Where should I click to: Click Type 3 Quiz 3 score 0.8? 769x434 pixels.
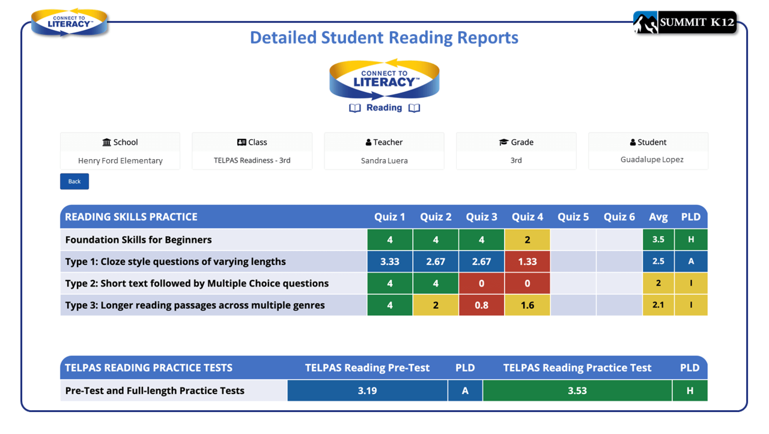[481, 305]
